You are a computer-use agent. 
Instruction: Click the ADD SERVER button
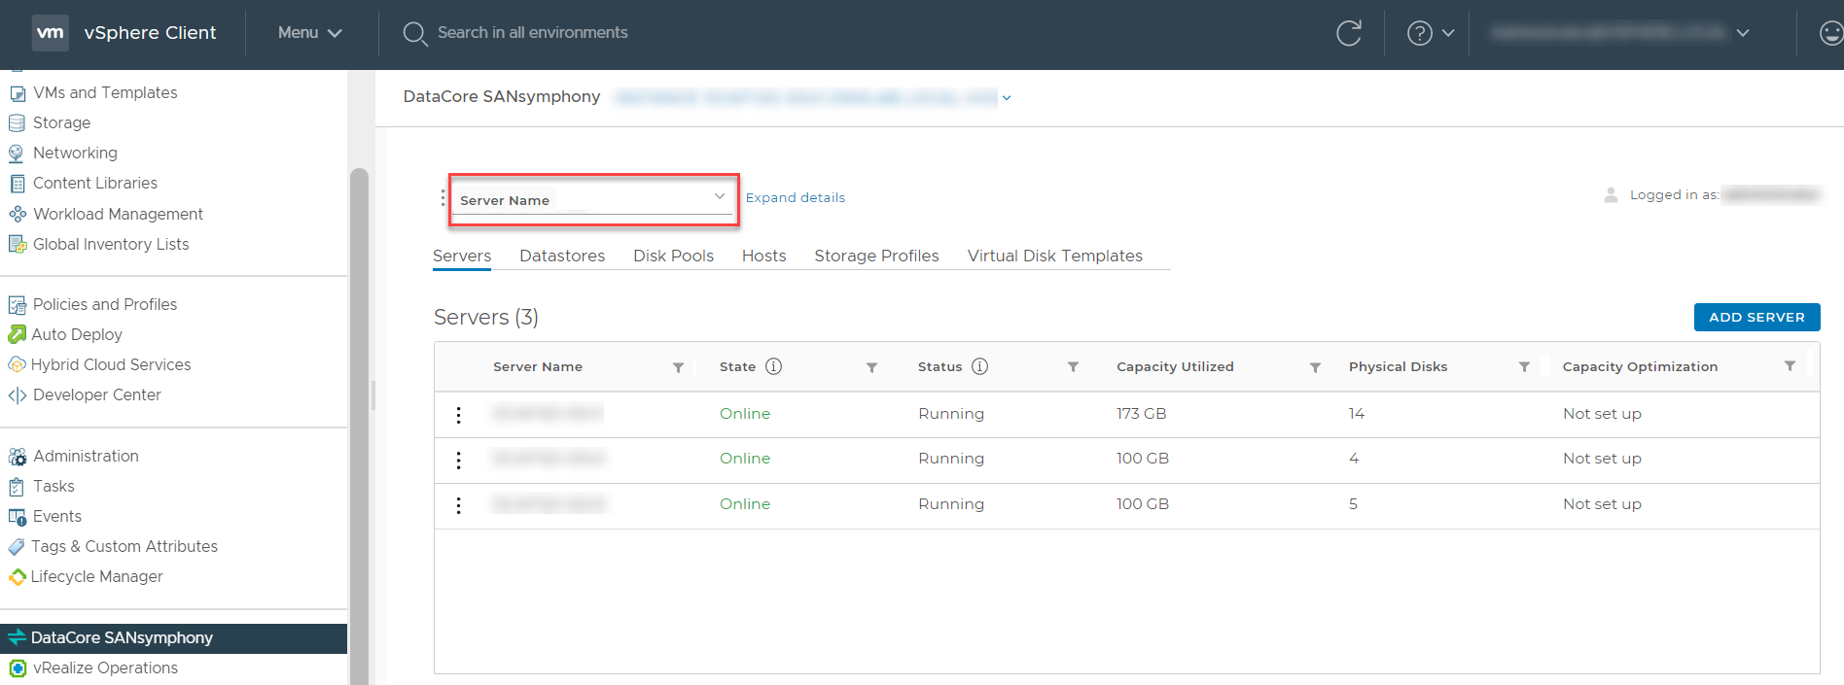[x=1756, y=317]
